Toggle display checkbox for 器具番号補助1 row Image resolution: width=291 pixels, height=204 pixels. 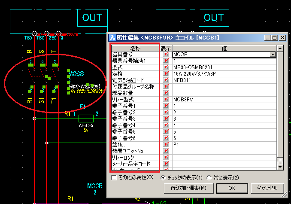coord(166,61)
